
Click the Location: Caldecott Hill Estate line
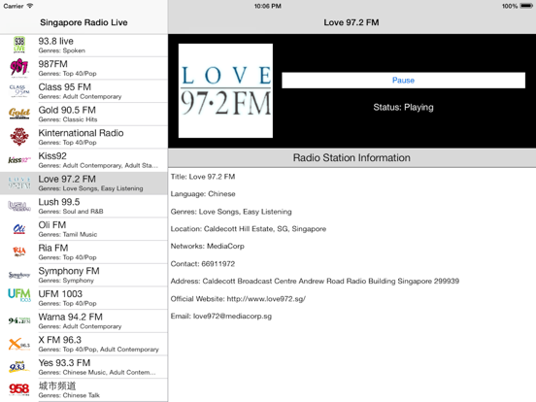pos(249,229)
